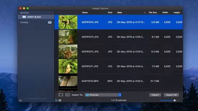Image resolution: width=198 pixels, height=111 pixels.
Task: Select GOPR1074.JPG thumbnail
Action: click(68, 22)
